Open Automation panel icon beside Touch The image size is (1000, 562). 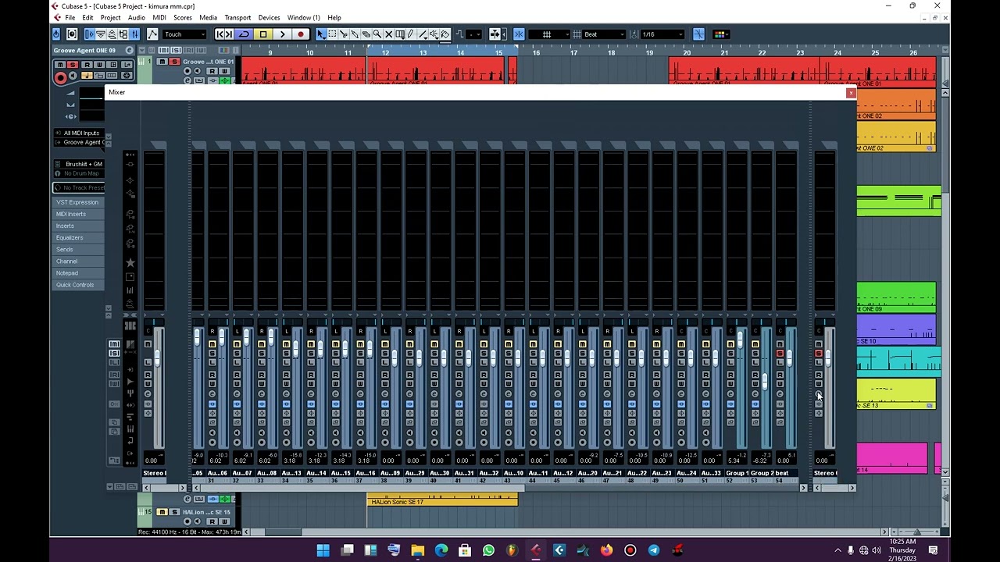(152, 34)
